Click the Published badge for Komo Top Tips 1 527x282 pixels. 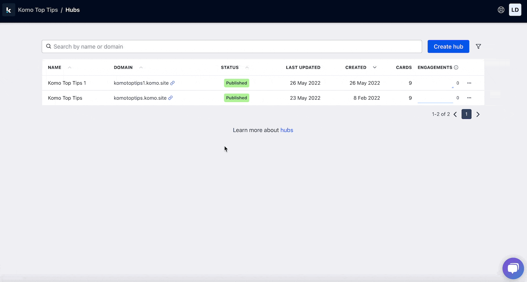coord(237,83)
